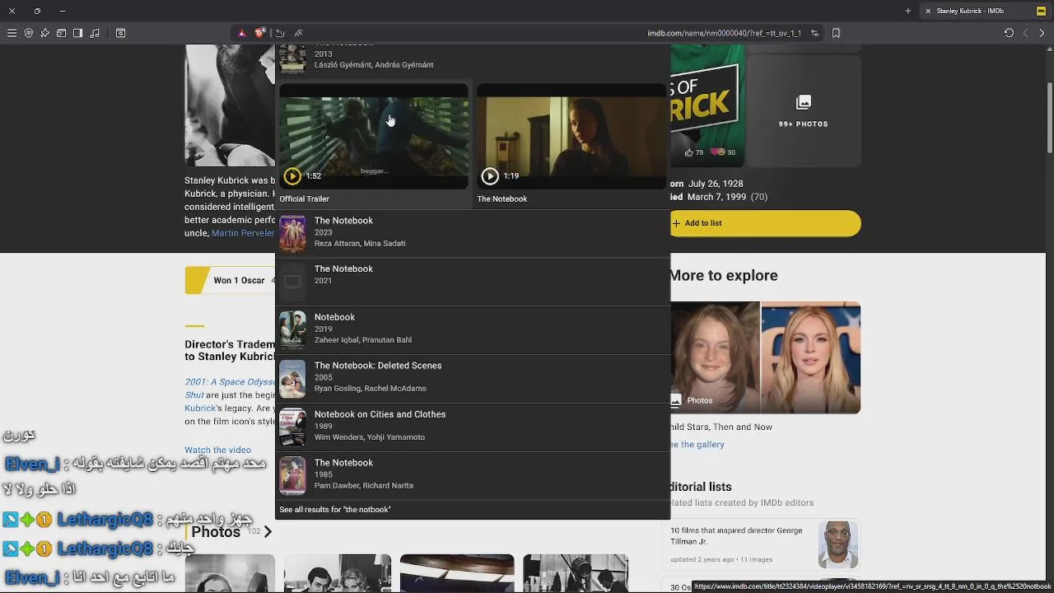The image size is (1054, 593).
Task: Click the July 26, 1928 birth date text
Action: tap(716, 184)
